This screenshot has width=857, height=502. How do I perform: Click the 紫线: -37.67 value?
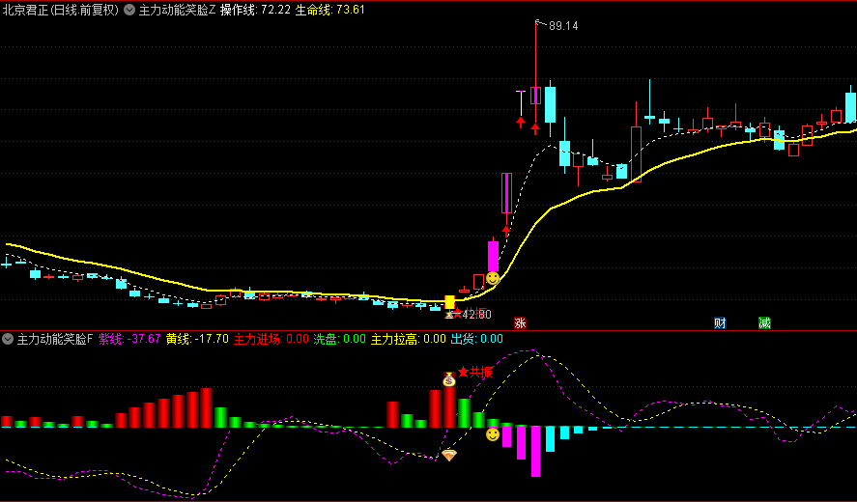pos(129,339)
